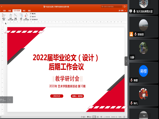
Task: Click the 2022.4.22 date badge on slide
Action: tap(57, 96)
